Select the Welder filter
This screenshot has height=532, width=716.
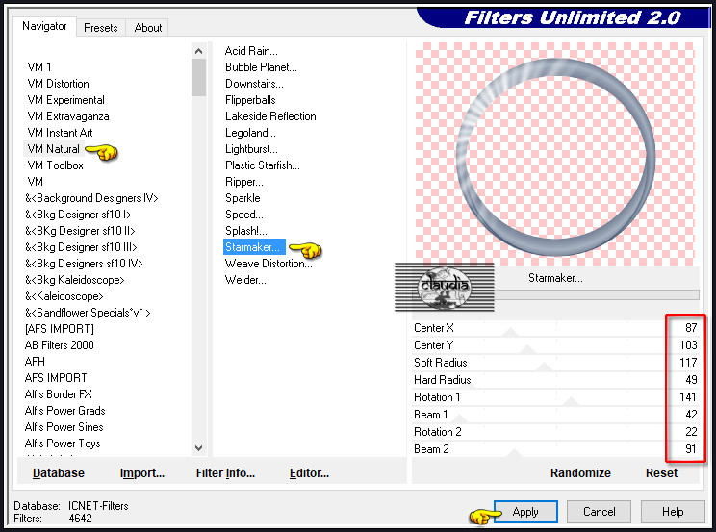click(x=245, y=280)
